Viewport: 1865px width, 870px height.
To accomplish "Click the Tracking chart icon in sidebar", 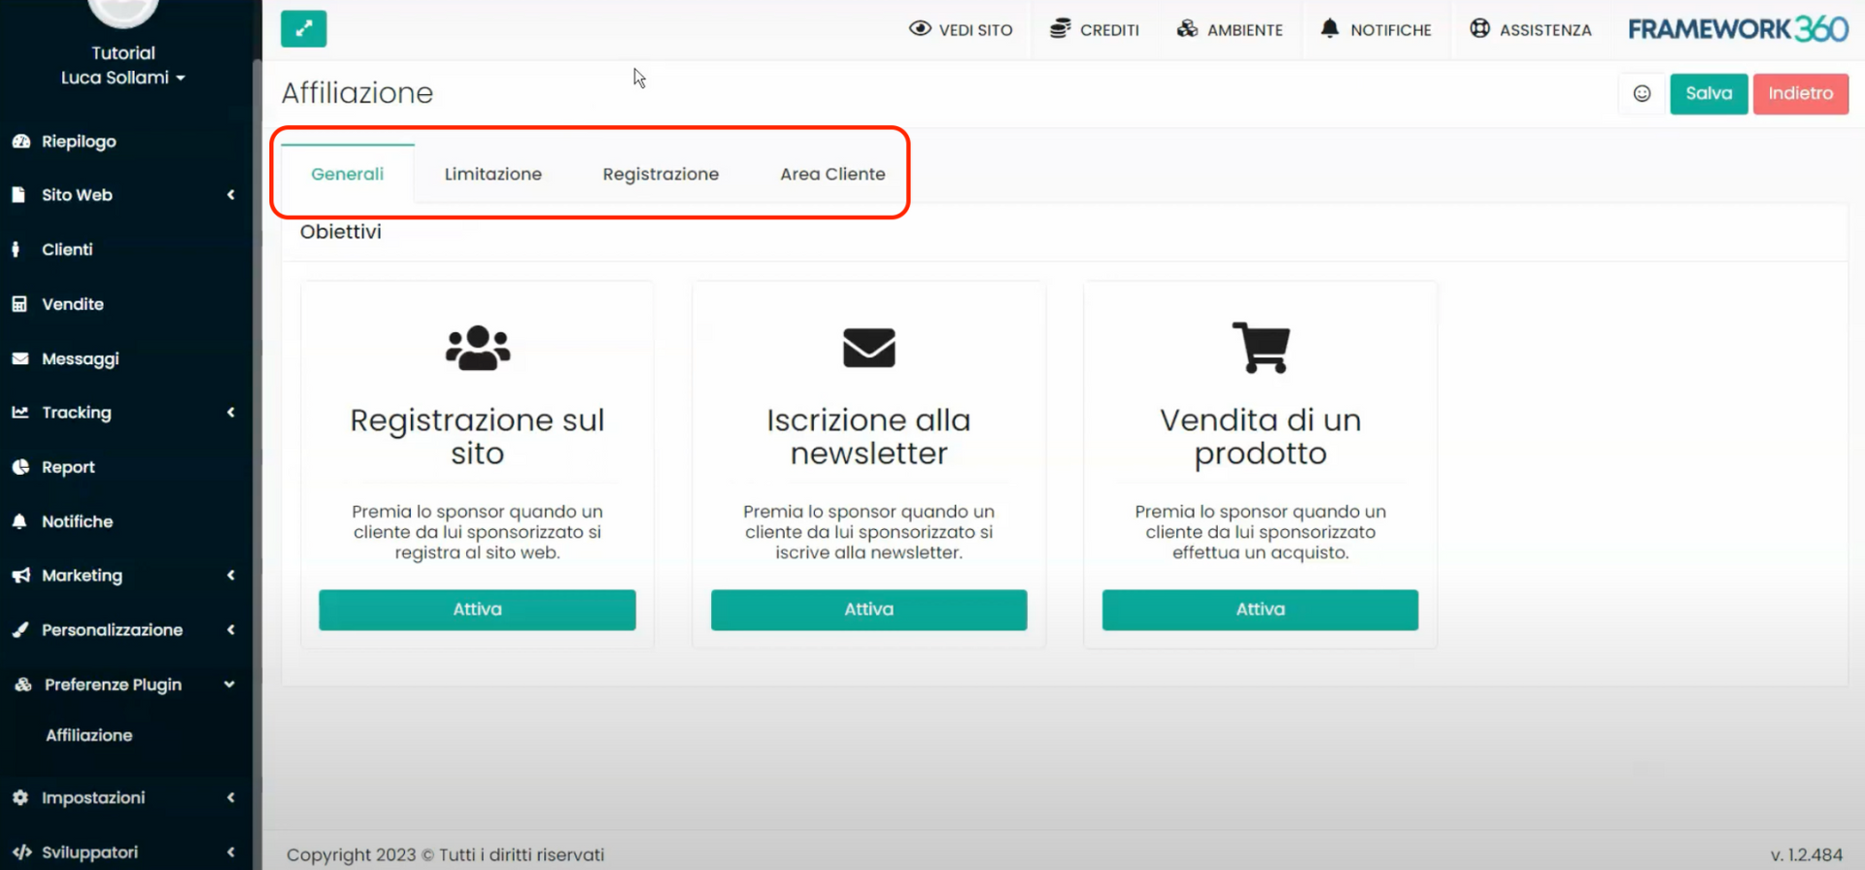I will pos(20,412).
